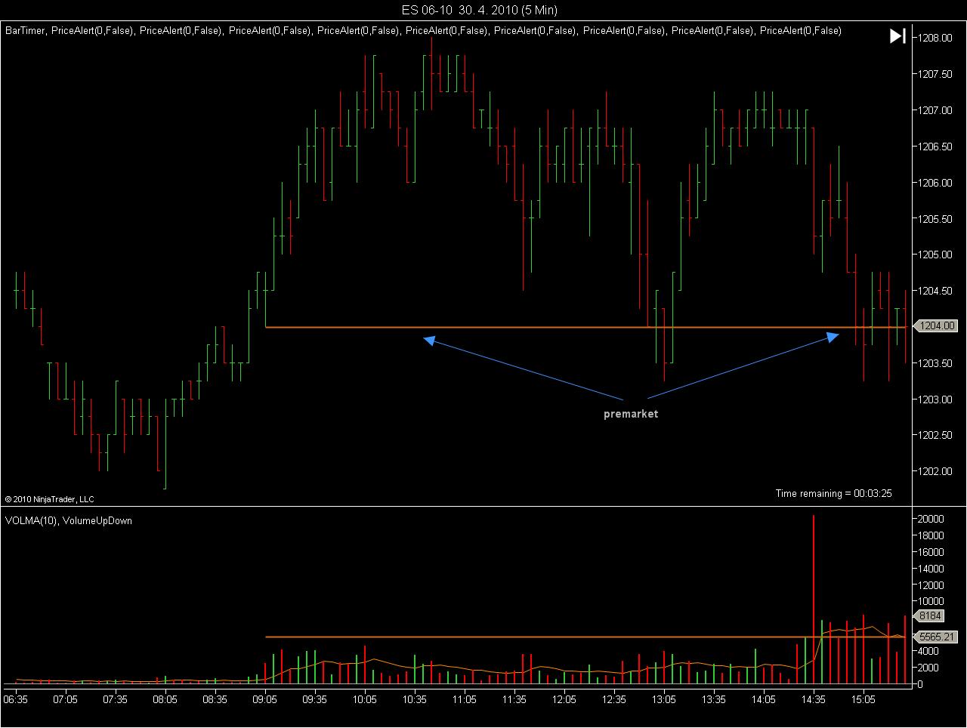Click the 06:35 time axis label
This screenshot has height=728, width=967.
tap(16, 700)
